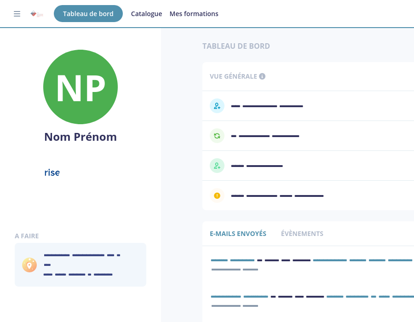Open the hamburger navigation menu
This screenshot has height=322, width=414.
click(17, 14)
